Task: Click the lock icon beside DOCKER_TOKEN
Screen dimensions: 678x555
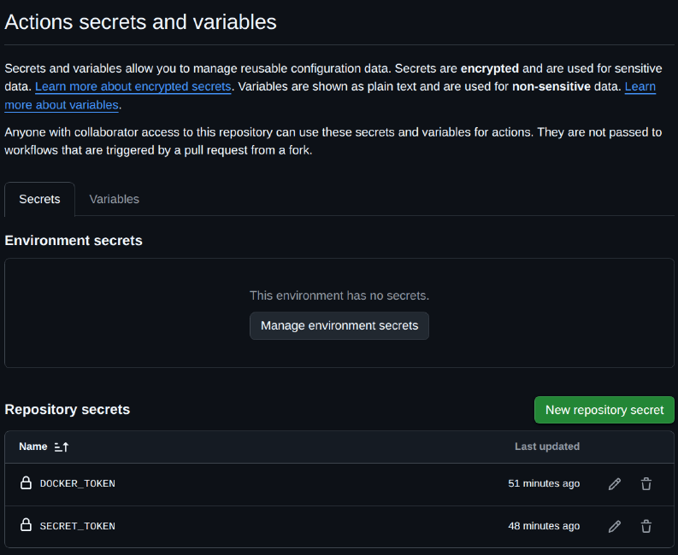Action: pos(27,483)
